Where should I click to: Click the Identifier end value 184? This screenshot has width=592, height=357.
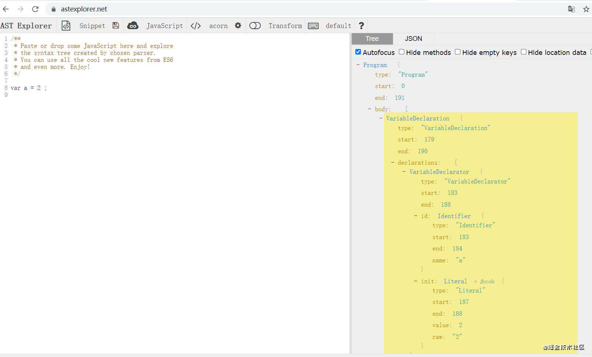tap(457, 248)
